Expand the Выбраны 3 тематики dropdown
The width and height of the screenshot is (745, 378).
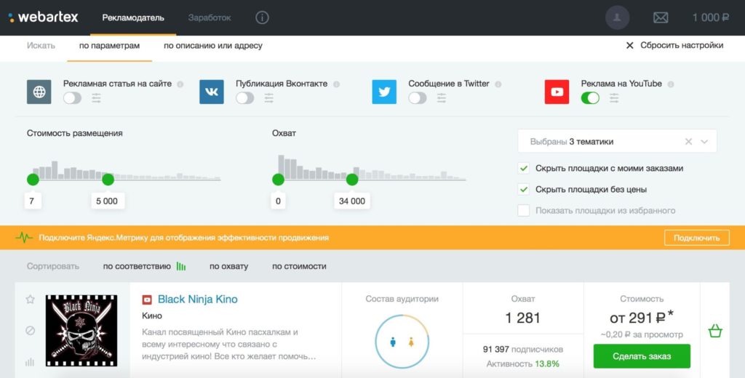tap(704, 142)
